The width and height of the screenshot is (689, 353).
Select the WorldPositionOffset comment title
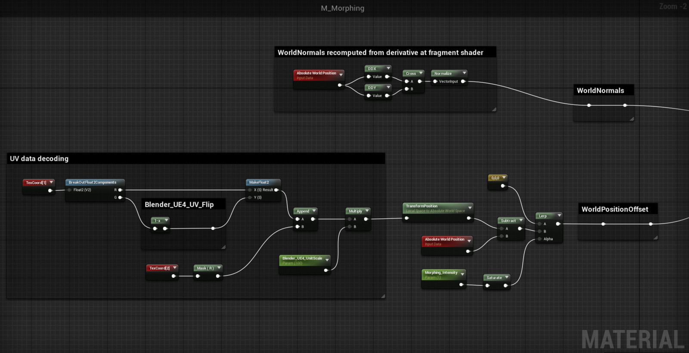pos(615,209)
